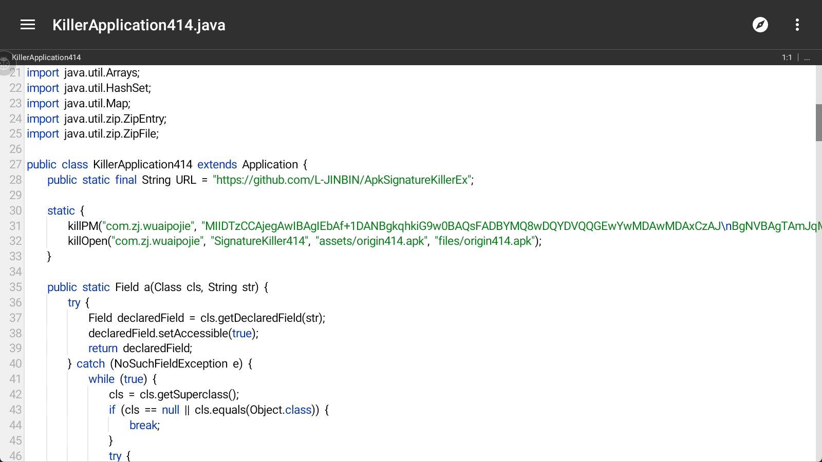Tap the bug icon at left edge
The height and width of the screenshot is (462, 822).
tap(5, 63)
